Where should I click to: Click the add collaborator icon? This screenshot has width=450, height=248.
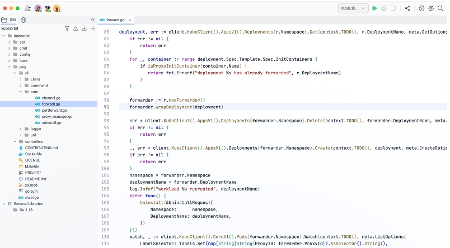(27, 8)
